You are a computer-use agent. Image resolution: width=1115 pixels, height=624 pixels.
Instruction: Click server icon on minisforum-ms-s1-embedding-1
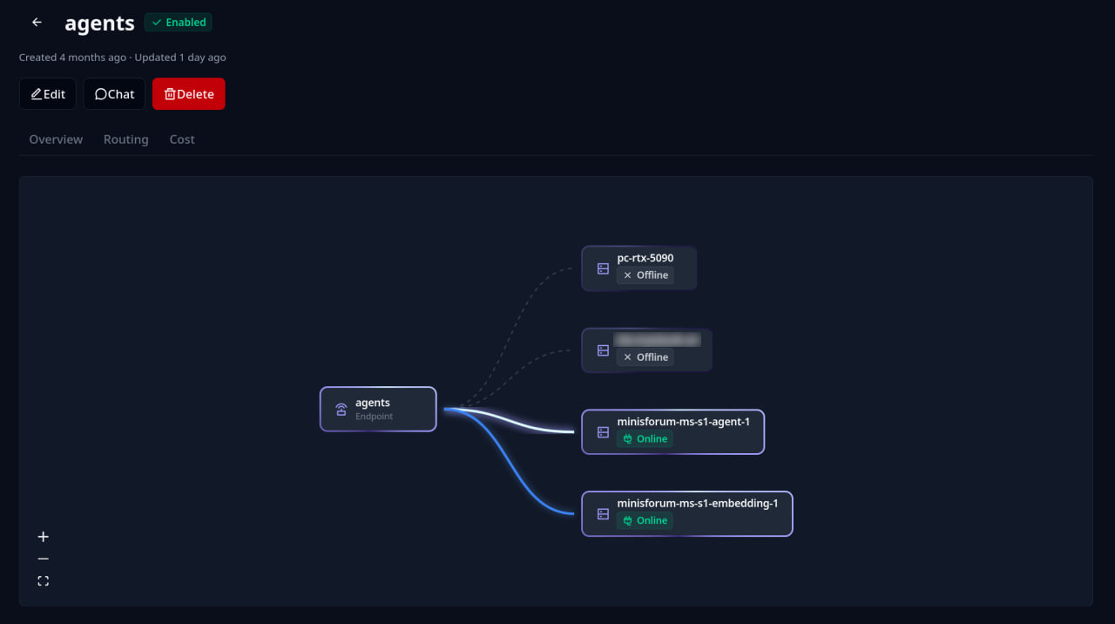603,514
